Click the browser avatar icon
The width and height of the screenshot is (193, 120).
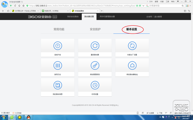point(5,4)
